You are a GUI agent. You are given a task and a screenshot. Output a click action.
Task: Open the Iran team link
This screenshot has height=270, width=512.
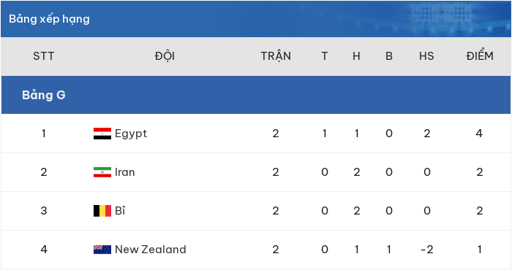125,172
